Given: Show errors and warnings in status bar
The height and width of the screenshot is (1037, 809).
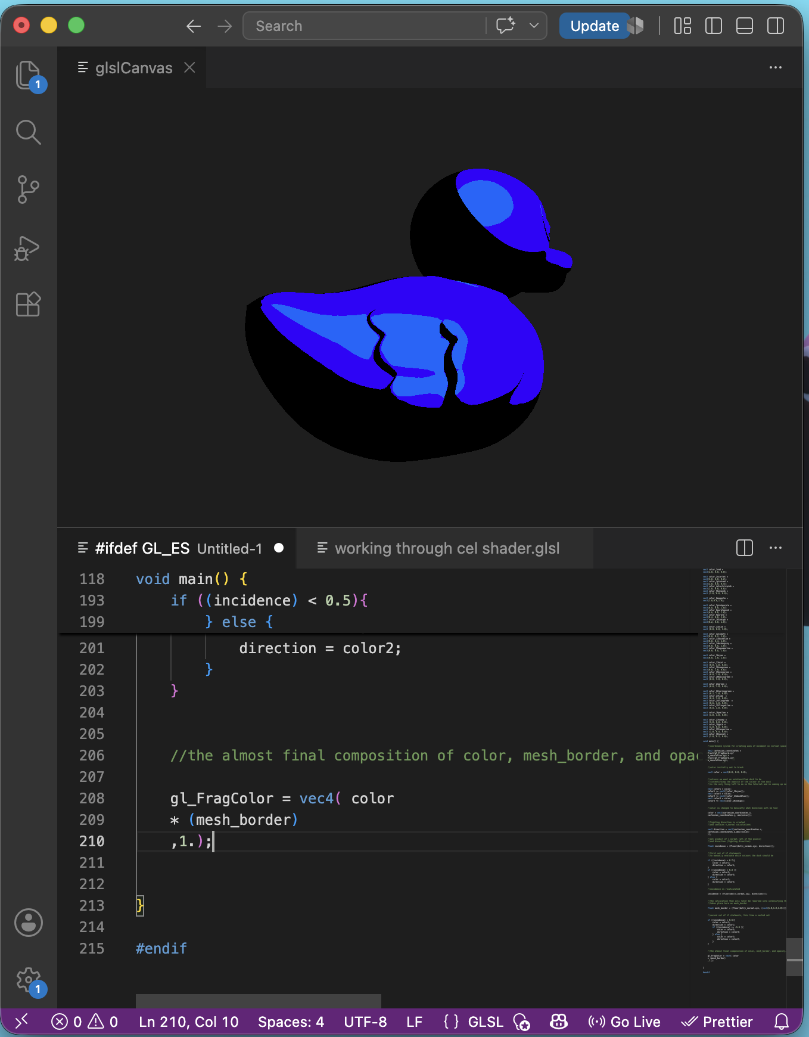Looking at the screenshot, I should tap(85, 1022).
